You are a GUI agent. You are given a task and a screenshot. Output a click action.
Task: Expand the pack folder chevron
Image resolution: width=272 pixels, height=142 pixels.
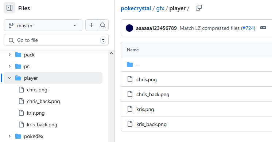pos(9,55)
